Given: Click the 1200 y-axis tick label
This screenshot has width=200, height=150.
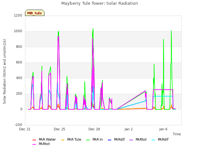Looking at the screenshot, I should [x=18, y=15].
